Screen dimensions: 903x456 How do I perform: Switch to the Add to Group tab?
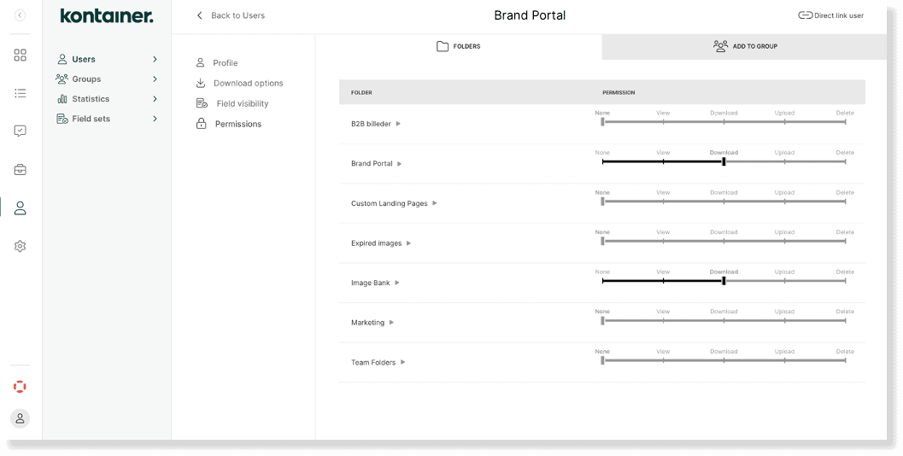coord(744,46)
